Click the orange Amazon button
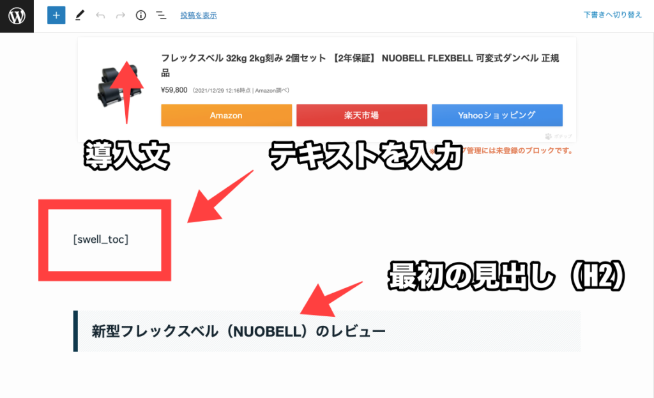The width and height of the screenshot is (654, 398). 227,115
